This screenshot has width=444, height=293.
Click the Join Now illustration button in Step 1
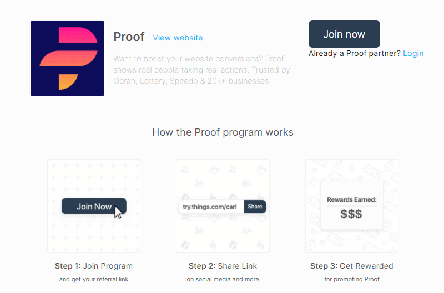point(92,206)
